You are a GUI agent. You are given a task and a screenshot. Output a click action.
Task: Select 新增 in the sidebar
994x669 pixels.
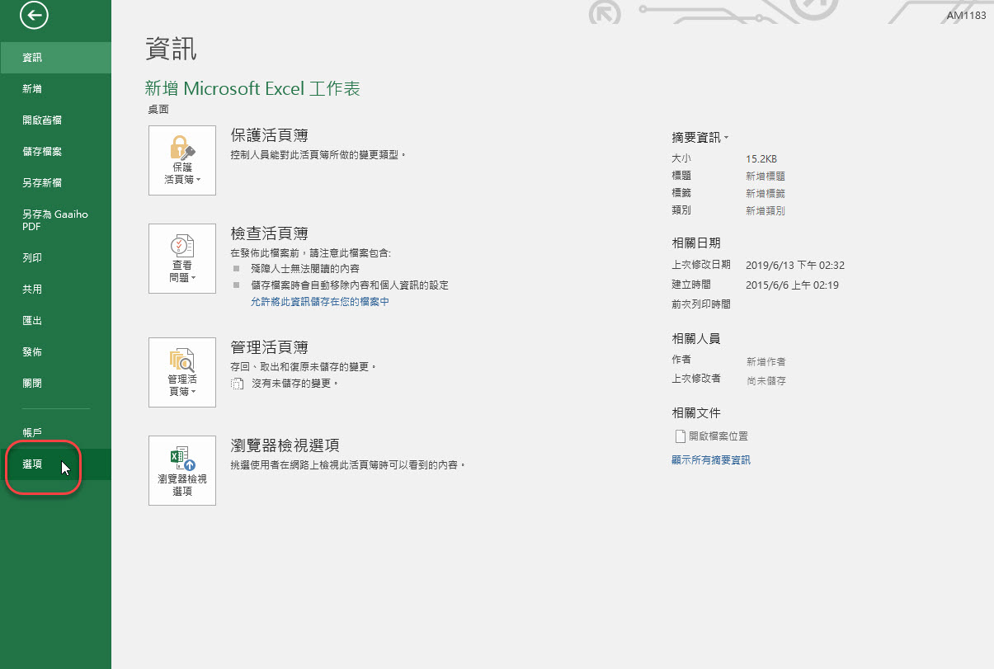coord(55,89)
